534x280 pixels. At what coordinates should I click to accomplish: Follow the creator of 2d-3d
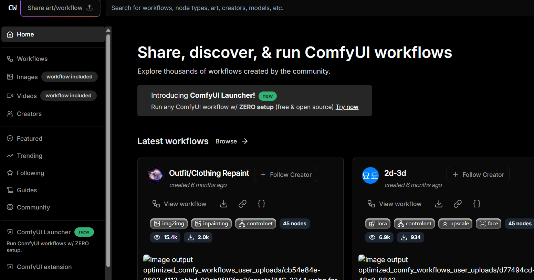click(478, 175)
